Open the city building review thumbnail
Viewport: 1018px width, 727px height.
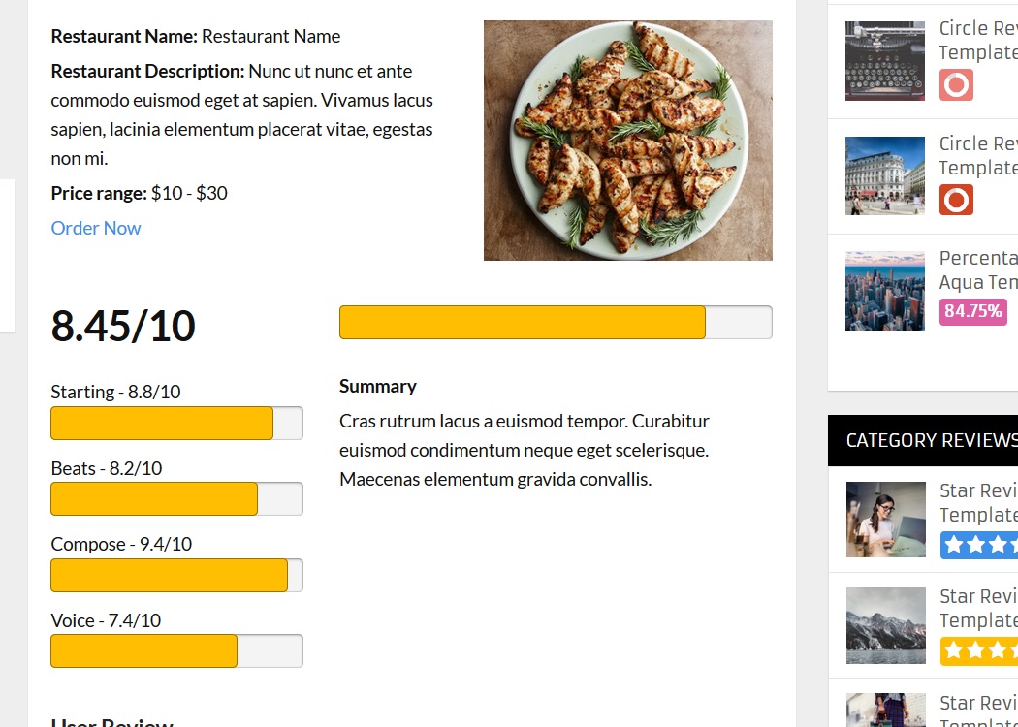point(885,175)
